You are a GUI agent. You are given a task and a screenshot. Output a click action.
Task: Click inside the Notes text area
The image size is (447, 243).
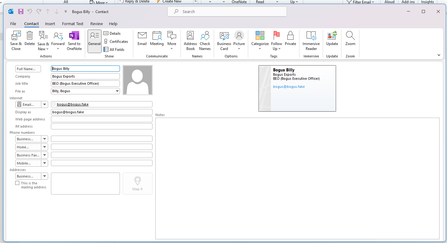pyautogui.click(x=297, y=178)
